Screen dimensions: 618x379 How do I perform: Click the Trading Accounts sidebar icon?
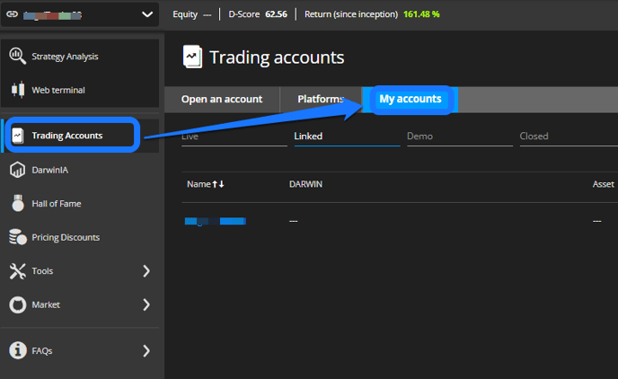pos(18,136)
